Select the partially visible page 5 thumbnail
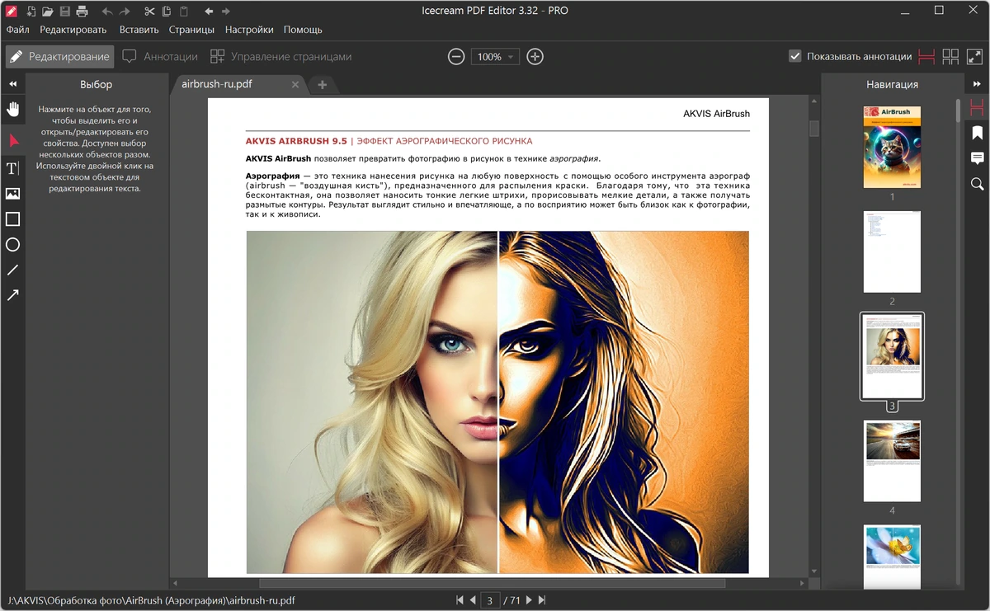The height and width of the screenshot is (611, 990). (892, 557)
